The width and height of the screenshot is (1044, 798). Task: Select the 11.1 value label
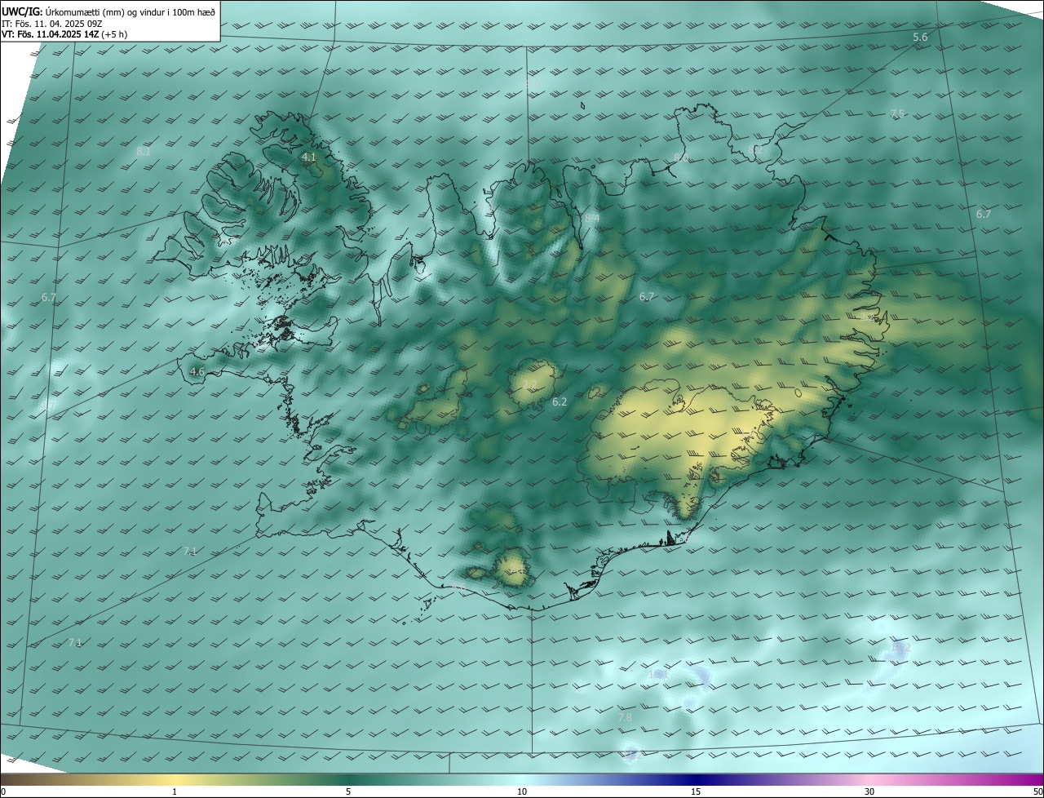[x=657, y=675]
